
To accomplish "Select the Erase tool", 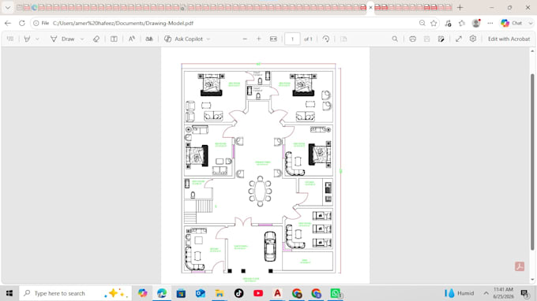I will pos(96,39).
